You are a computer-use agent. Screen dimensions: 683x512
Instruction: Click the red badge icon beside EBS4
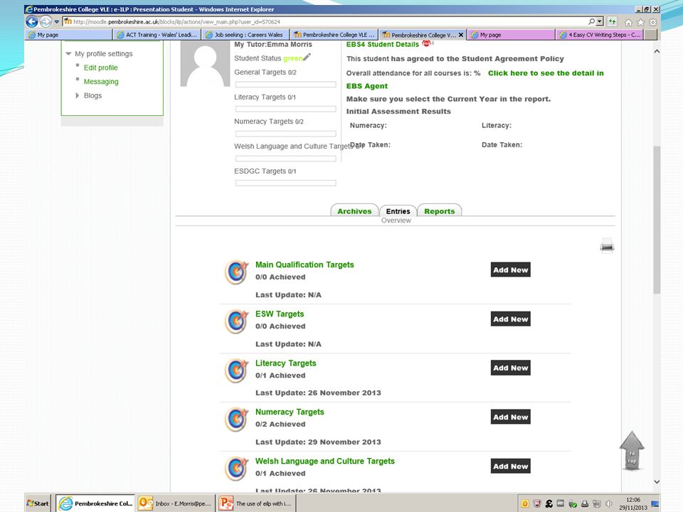tap(426, 43)
